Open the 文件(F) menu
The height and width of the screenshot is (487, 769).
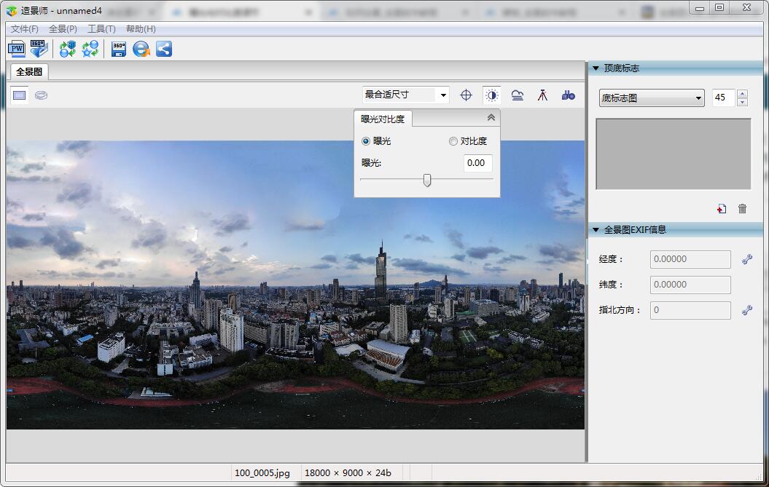pos(25,29)
